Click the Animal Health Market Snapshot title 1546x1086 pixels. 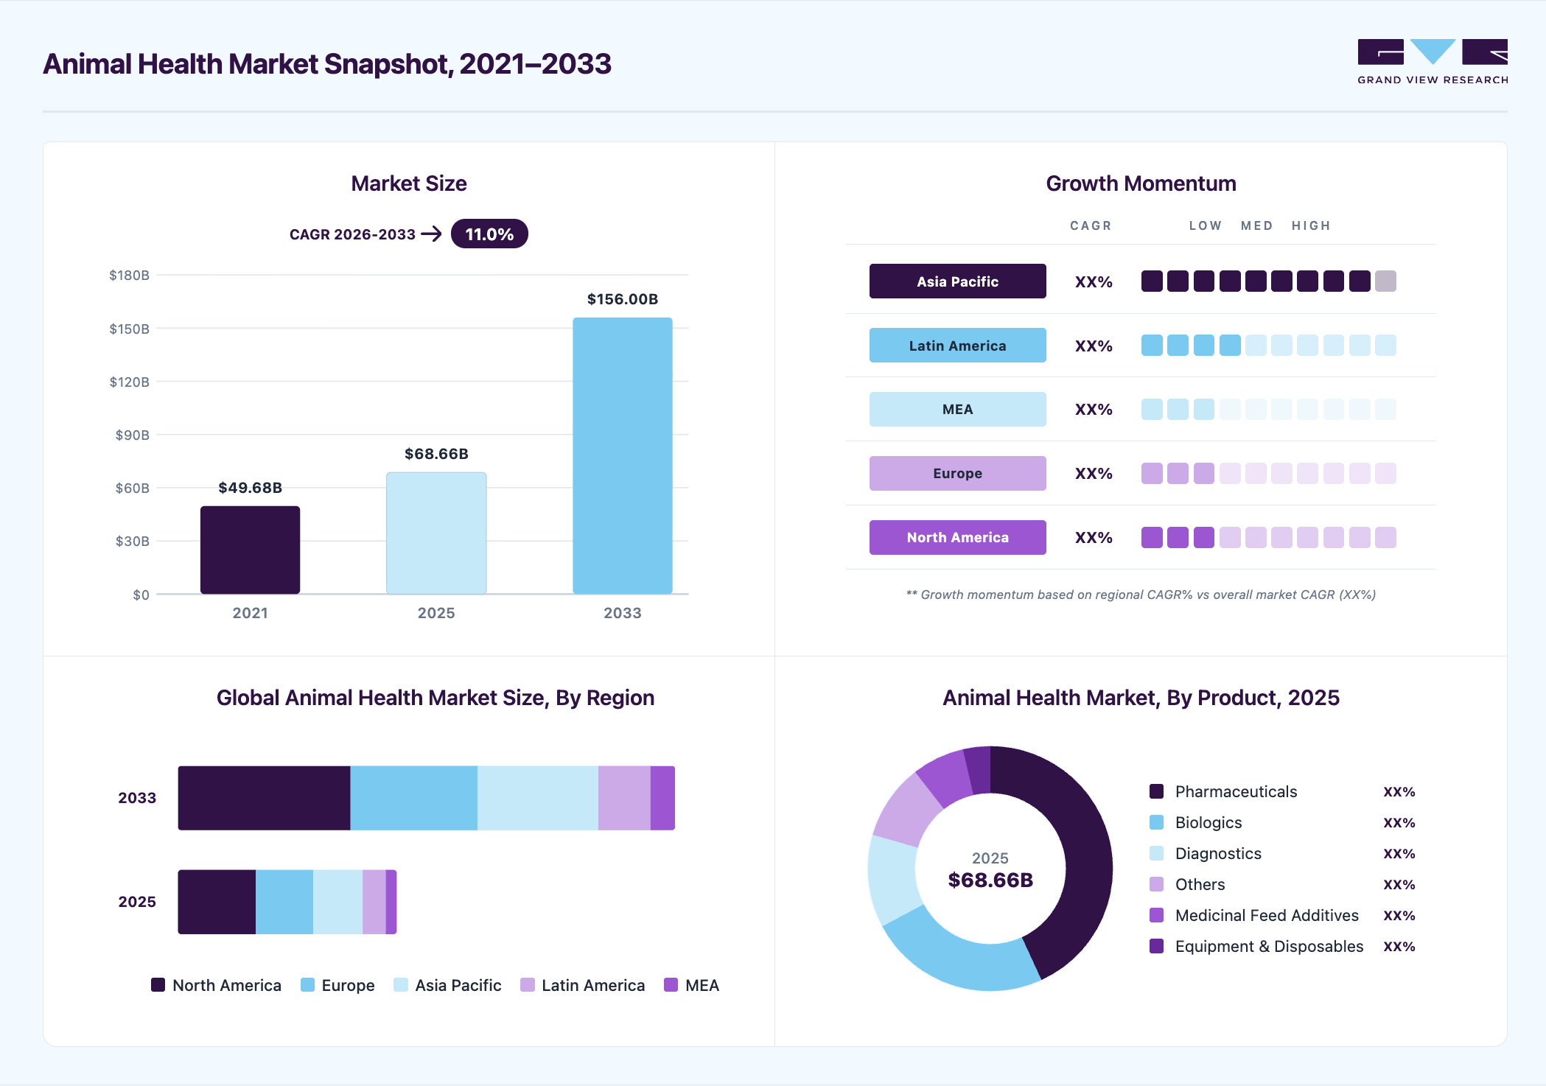(x=327, y=64)
